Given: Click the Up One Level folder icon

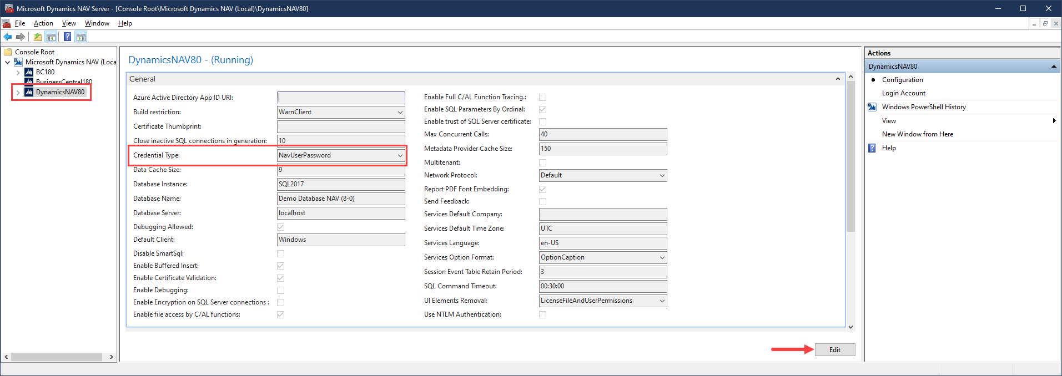Looking at the screenshot, I should coord(37,37).
